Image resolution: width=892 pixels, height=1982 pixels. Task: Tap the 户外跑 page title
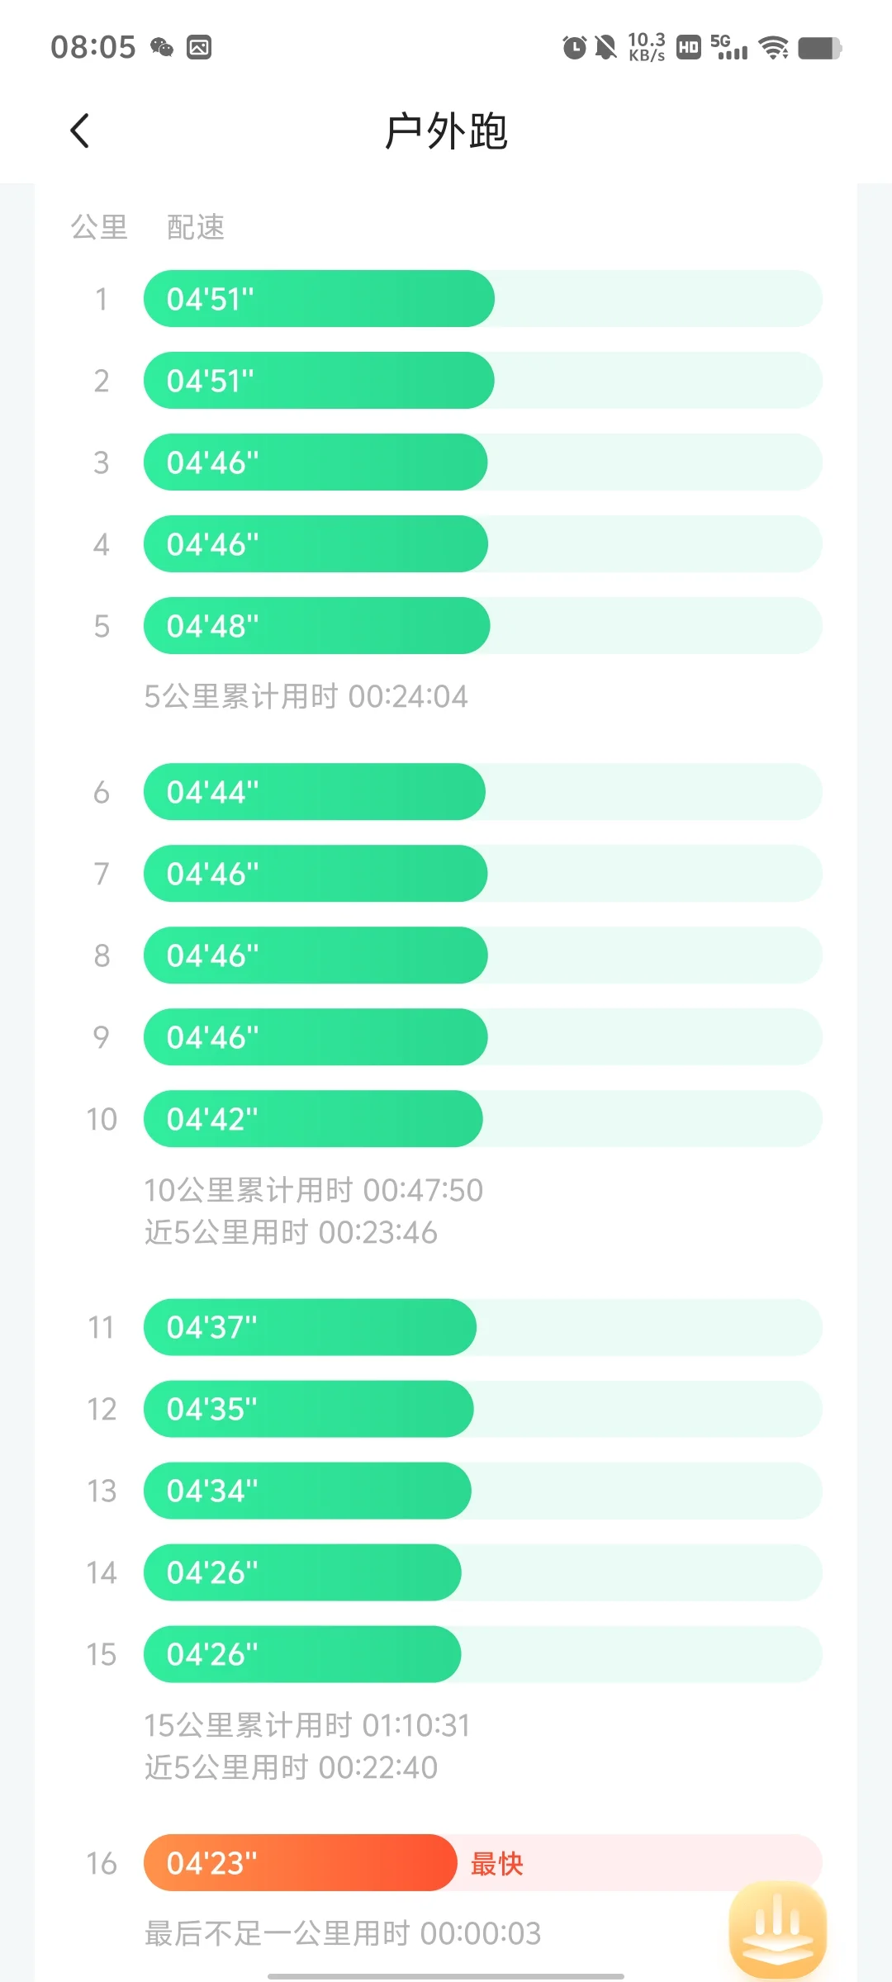(x=446, y=130)
